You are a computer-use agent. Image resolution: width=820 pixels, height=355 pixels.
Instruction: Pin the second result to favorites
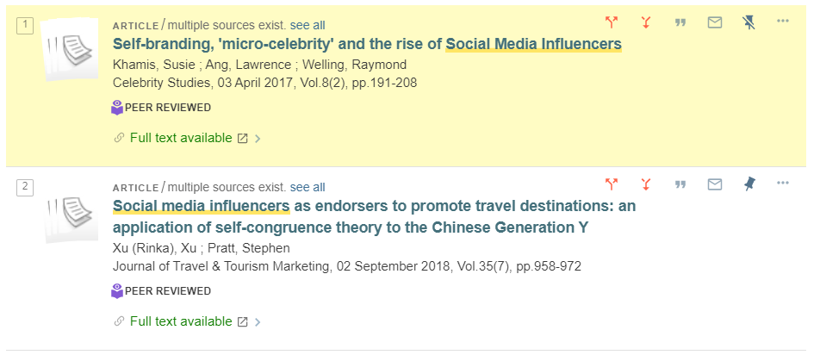[x=749, y=184]
